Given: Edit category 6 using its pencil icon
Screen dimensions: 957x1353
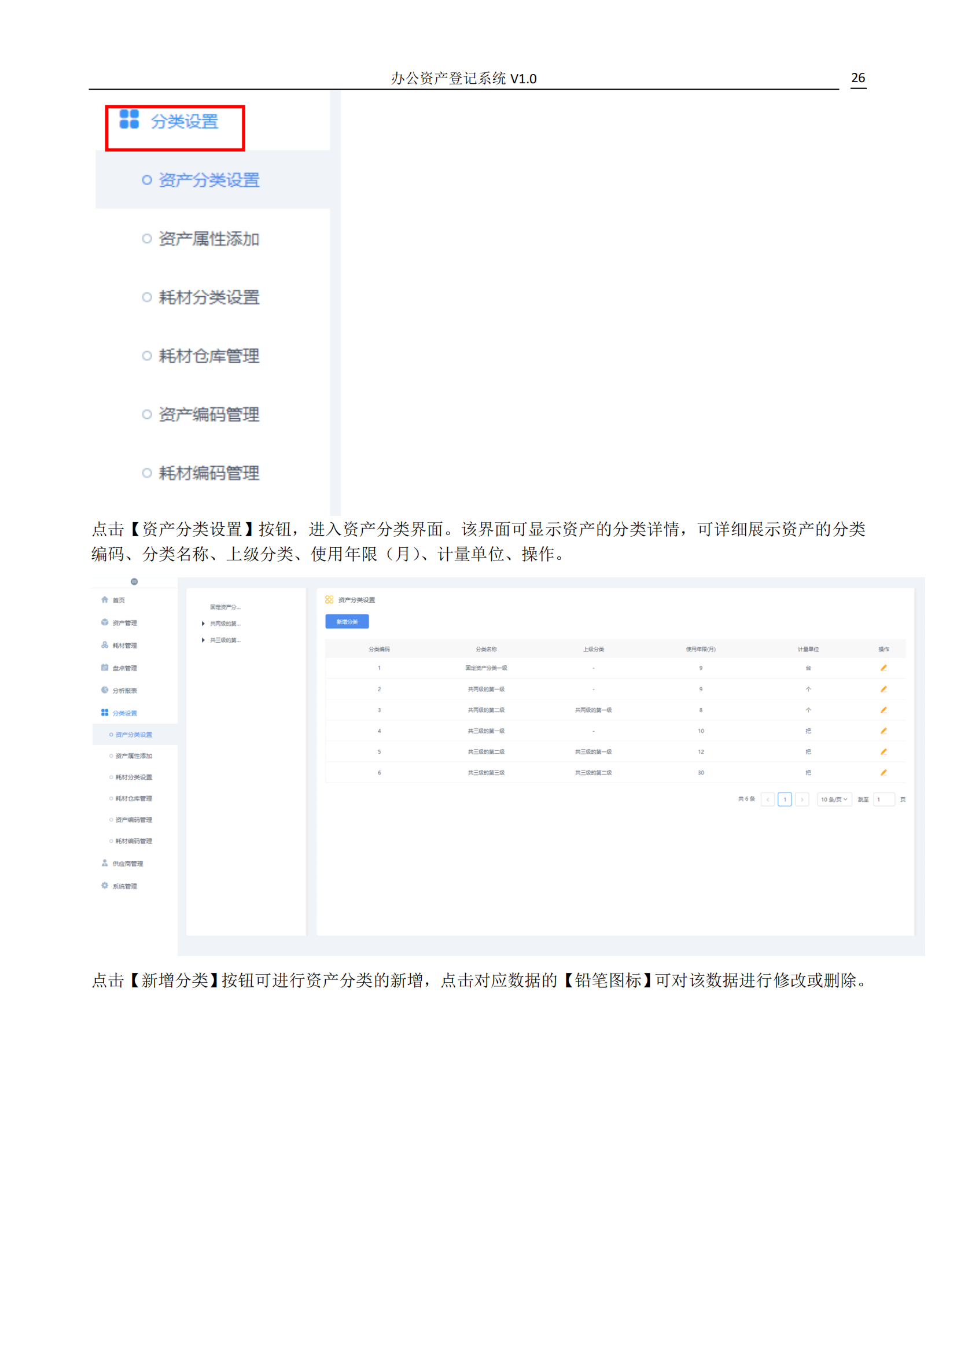Looking at the screenshot, I should pos(884,773).
